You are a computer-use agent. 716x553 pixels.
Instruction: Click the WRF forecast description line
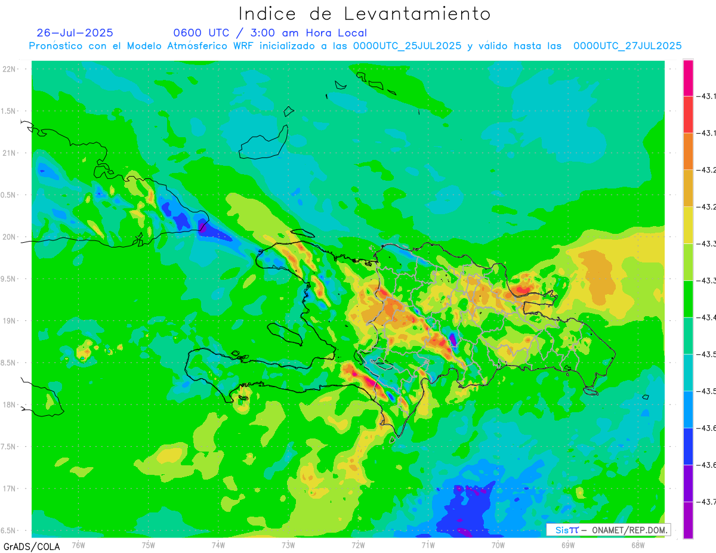click(355, 45)
